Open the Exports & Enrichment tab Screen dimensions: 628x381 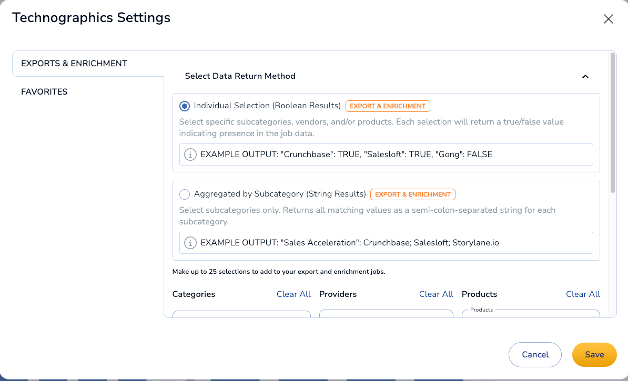point(88,63)
